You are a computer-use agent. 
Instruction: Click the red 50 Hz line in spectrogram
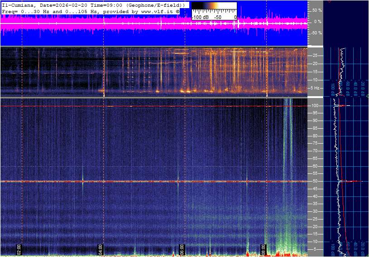tap(136, 182)
